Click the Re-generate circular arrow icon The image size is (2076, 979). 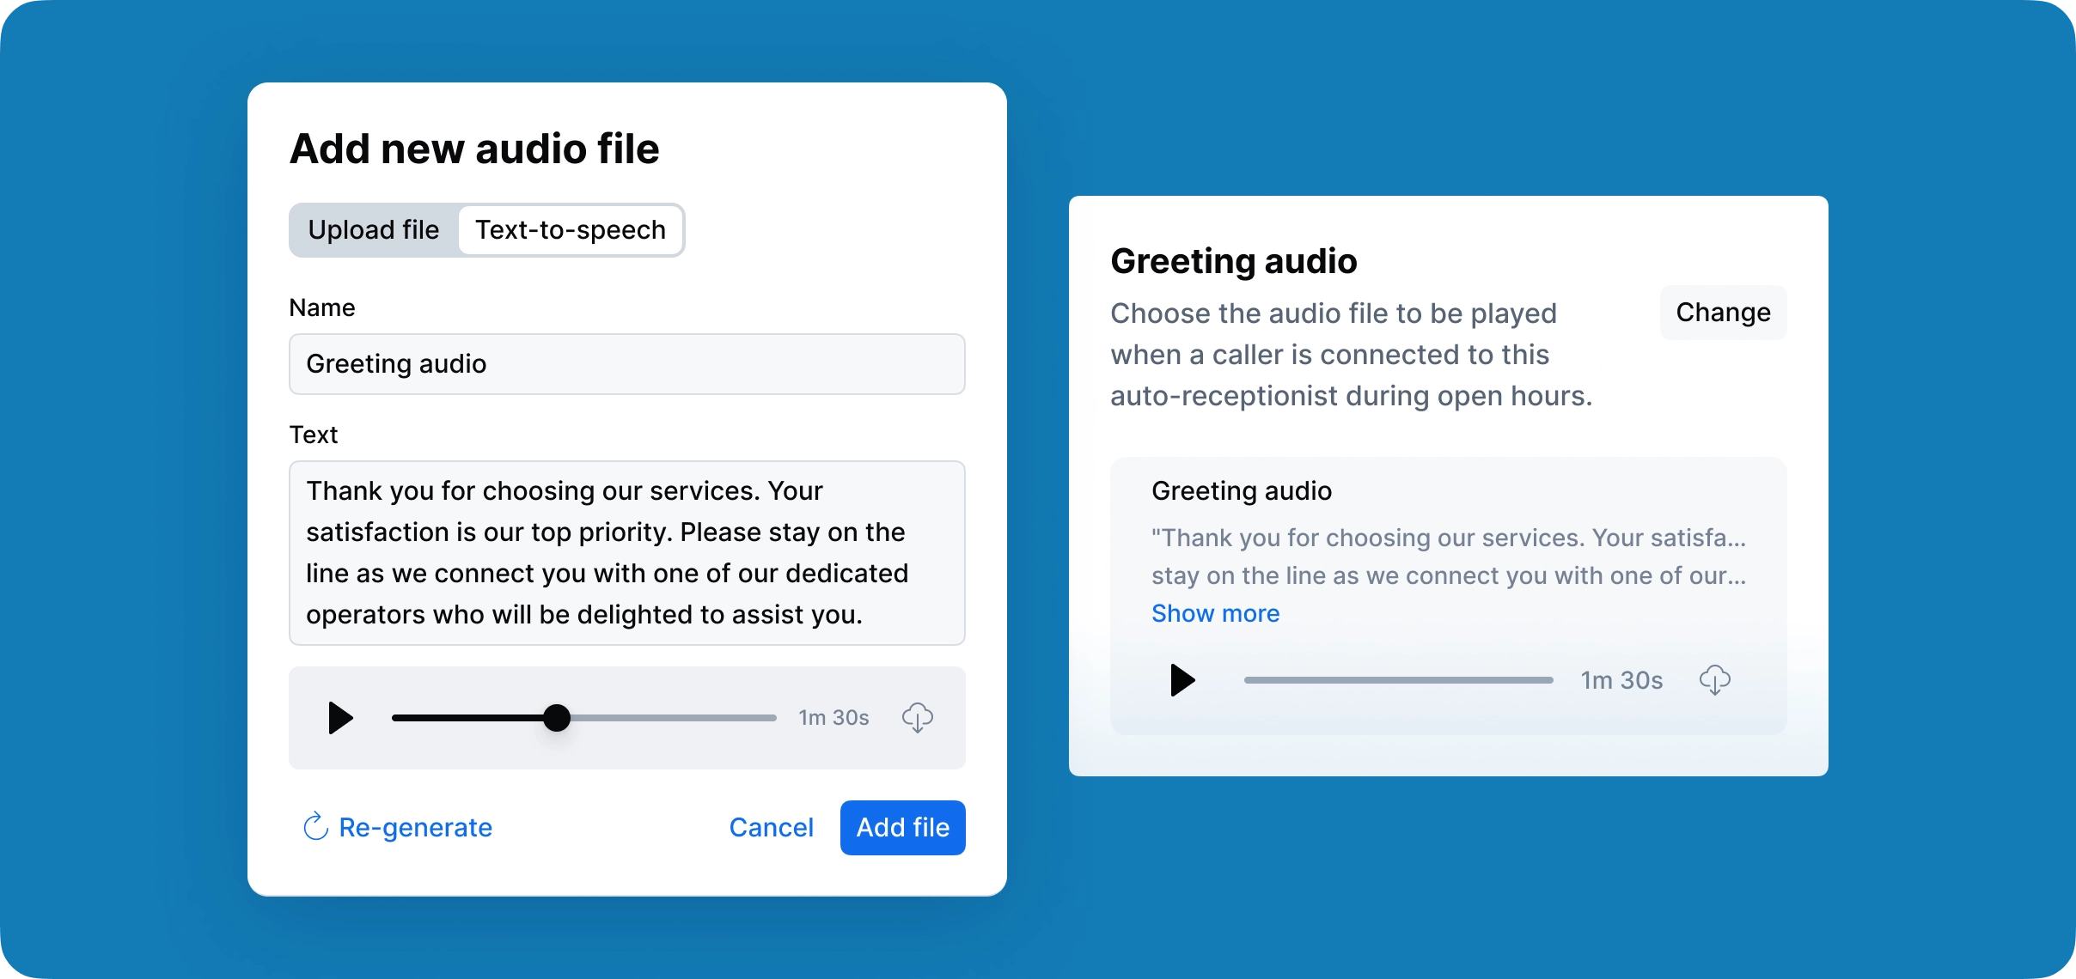(x=314, y=827)
